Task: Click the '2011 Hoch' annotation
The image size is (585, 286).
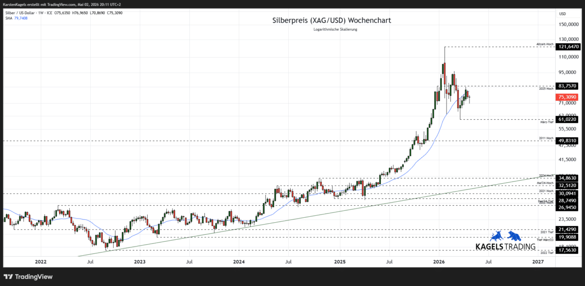Action: (546, 138)
